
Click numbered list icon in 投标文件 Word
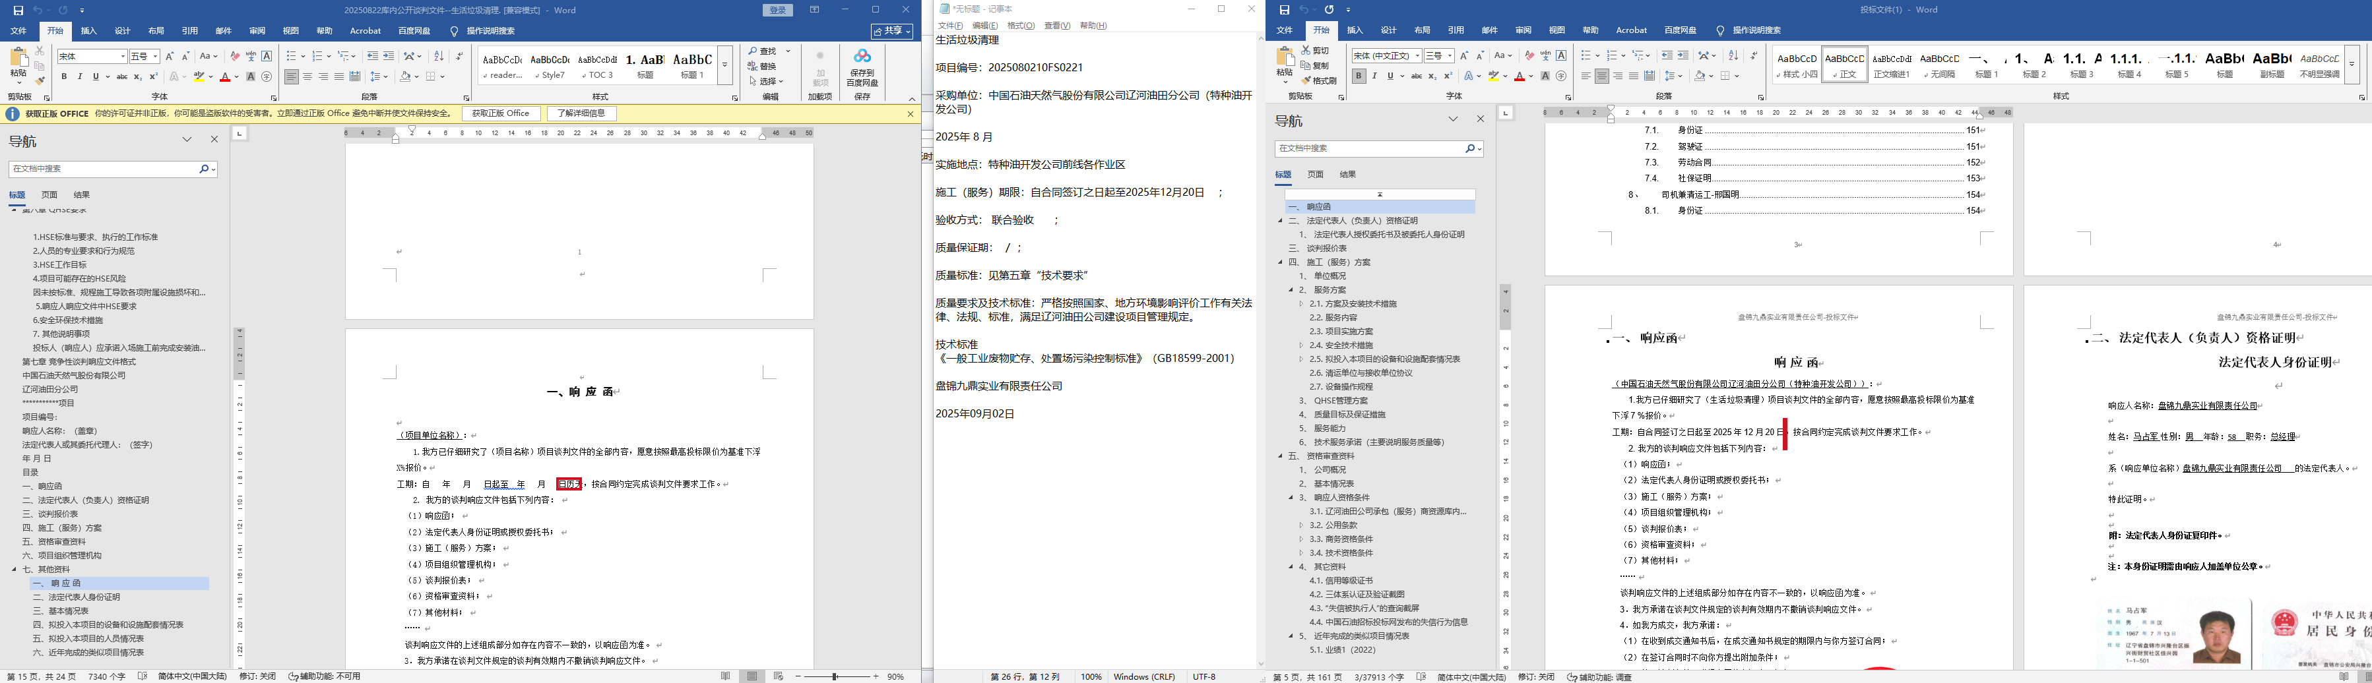(1613, 56)
